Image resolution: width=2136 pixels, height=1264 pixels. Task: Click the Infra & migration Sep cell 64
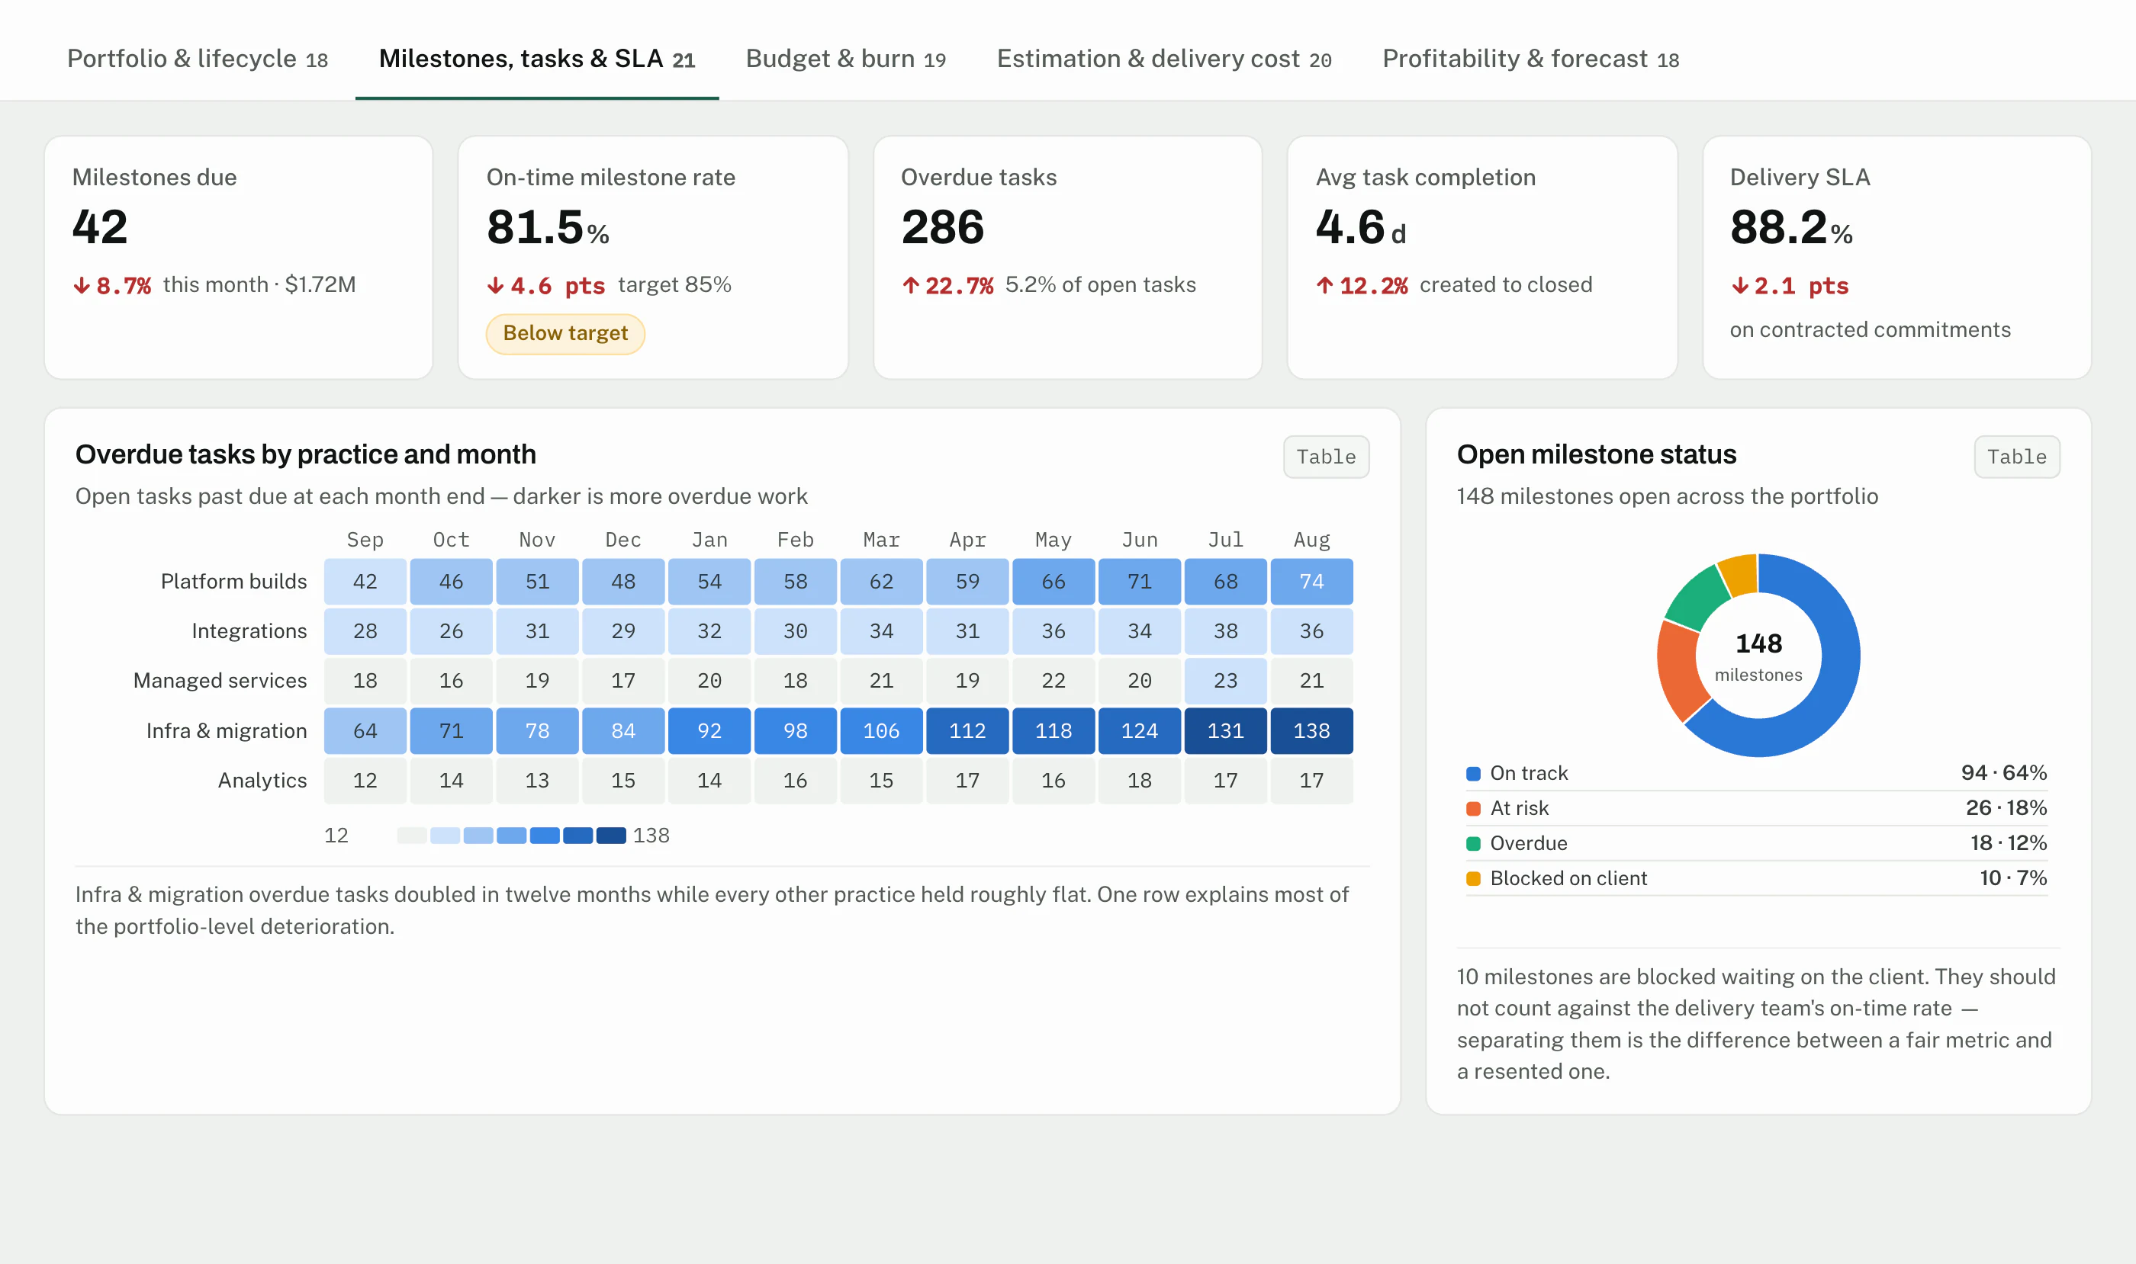[365, 731]
